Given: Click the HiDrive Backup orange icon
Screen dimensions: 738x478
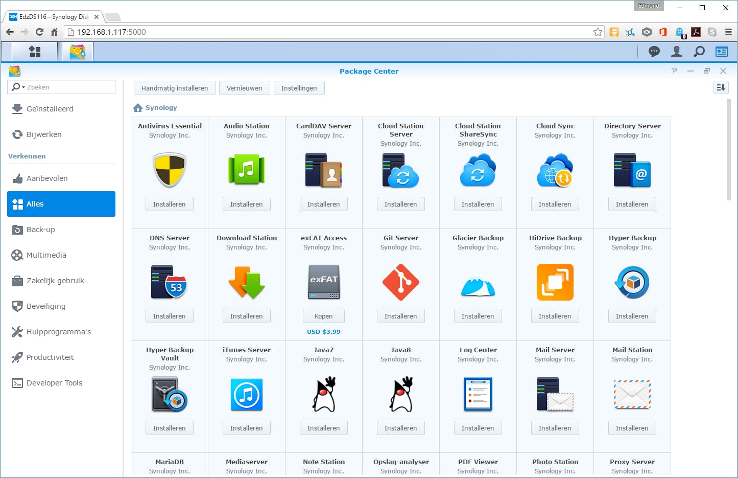Looking at the screenshot, I should click(555, 282).
